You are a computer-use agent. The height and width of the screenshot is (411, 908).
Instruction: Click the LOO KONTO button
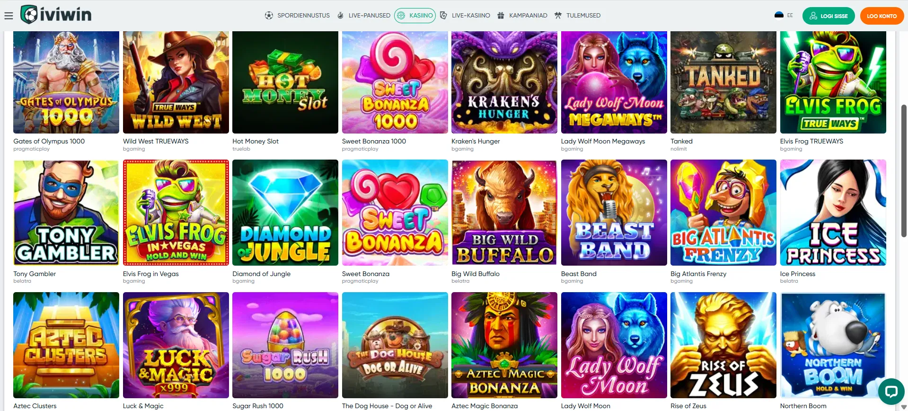click(882, 16)
